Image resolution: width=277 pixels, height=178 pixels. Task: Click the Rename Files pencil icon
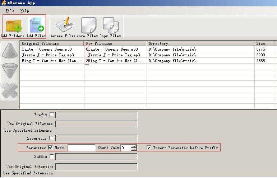point(64,24)
